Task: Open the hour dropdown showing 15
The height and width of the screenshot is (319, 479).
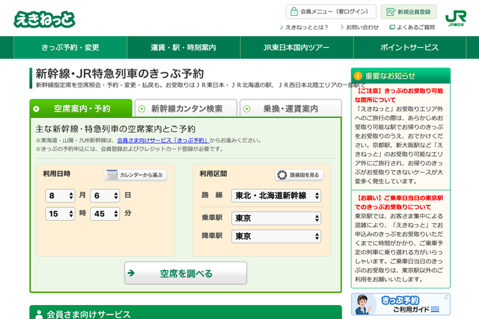Action: 60,214
